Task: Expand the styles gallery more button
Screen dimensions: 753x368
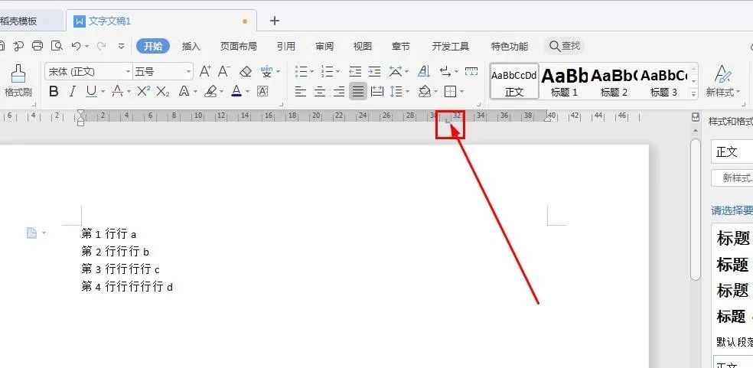Action: pos(693,94)
